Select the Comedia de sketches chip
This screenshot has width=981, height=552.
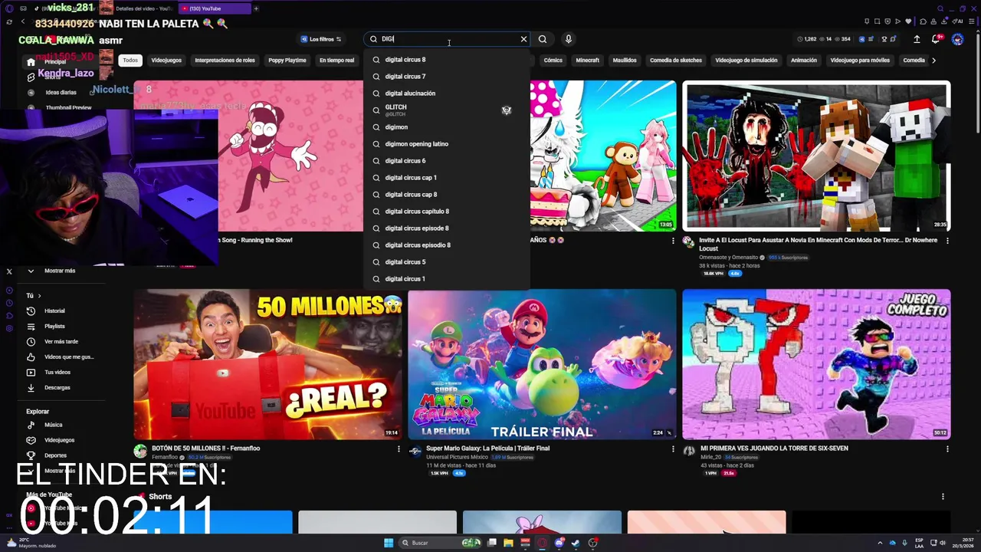tap(676, 60)
